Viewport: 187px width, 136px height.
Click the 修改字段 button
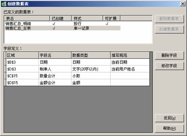click(x=169, y=66)
